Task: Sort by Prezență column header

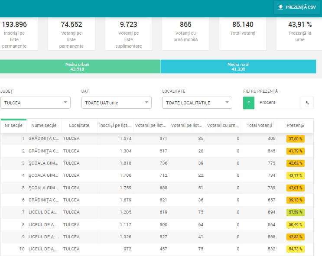Action: pos(295,125)
